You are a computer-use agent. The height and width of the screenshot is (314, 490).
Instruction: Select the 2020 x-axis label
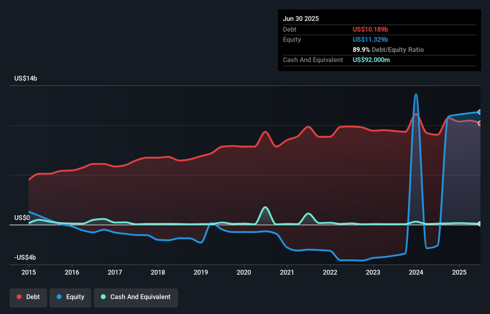pyautogui.click(x=244, y=272)
